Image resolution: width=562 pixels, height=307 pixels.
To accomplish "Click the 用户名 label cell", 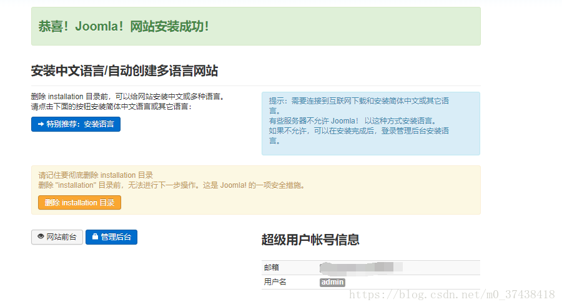I will [275, 282].
